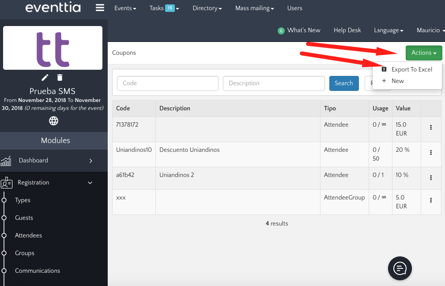Open the Help Desk link
The height and width of the screenshot is (286, 445).
[347, 30]
